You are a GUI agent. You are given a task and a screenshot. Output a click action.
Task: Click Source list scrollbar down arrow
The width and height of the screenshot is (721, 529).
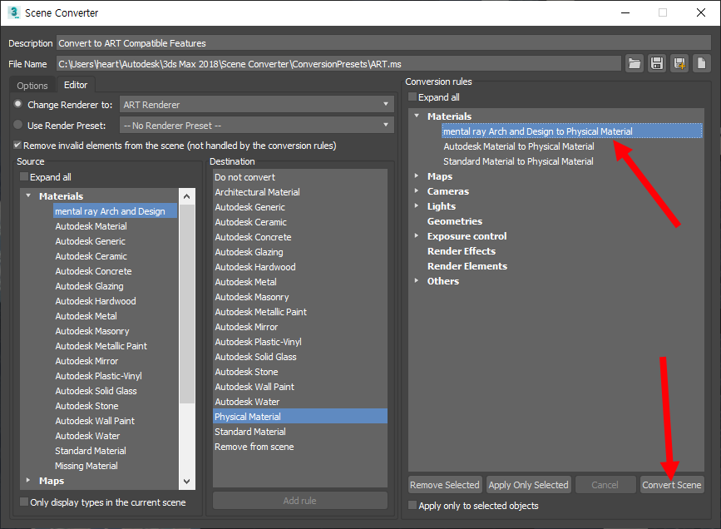[x=186, y=482]
